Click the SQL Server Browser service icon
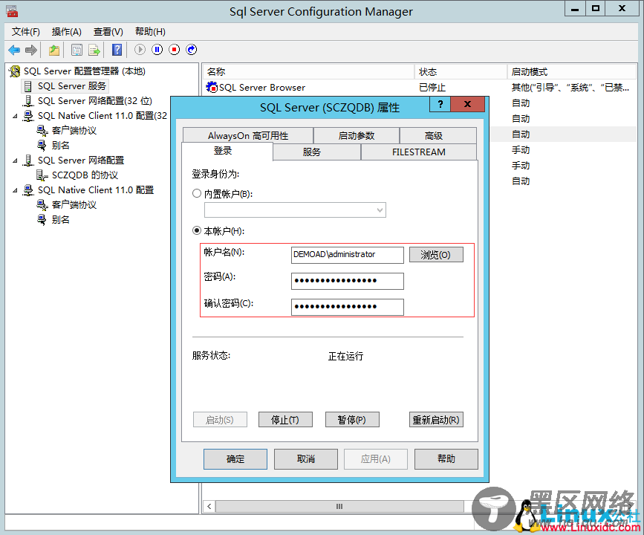 point(212,87)
